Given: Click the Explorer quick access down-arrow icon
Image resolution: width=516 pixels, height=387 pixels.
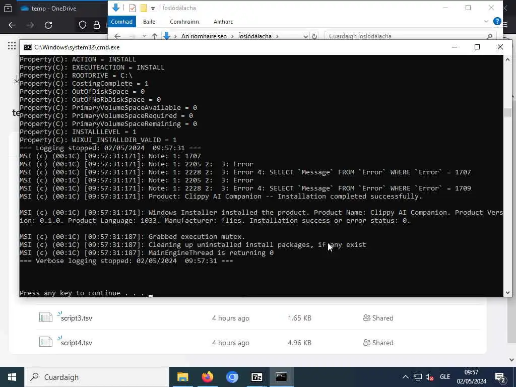Looking at the screenshot, I should pyautogui.click(x=115, y=8).
